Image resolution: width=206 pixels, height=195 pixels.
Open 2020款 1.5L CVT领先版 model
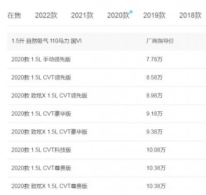[41, 78]
